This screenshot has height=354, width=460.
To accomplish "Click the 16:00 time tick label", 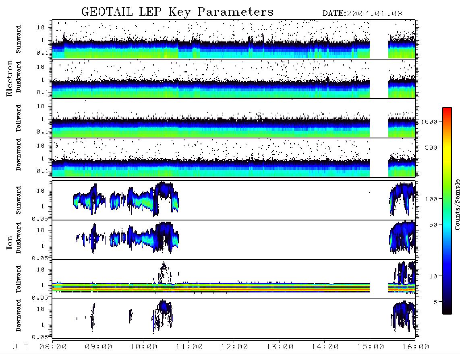I will tap(415, 347).
